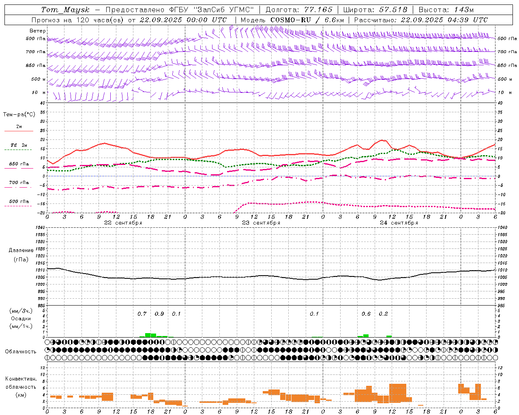
Task: Click the Давление pressure panel label
Action: pyautogui.click(x=21, y=250)
